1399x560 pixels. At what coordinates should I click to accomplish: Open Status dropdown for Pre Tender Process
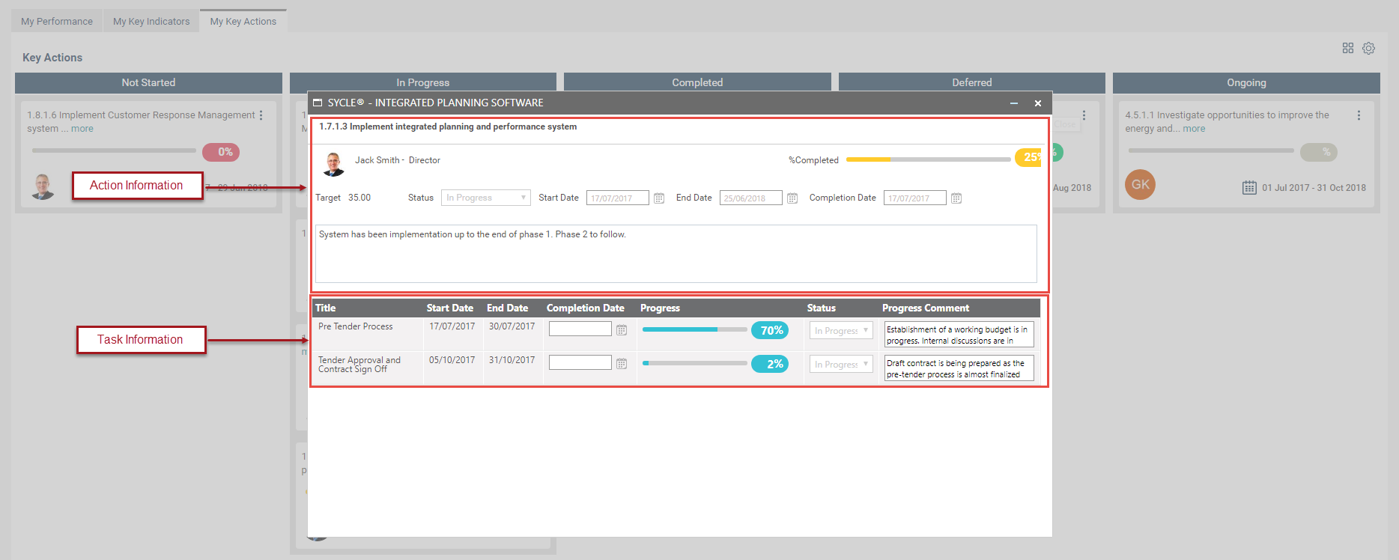tap(841, 330)
